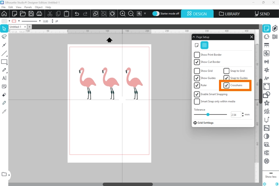Select the Text tool in left toolbar

coord(4,78)
